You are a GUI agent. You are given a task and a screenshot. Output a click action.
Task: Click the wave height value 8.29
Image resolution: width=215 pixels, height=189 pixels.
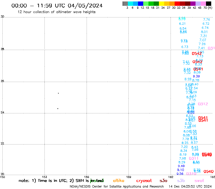182,162
